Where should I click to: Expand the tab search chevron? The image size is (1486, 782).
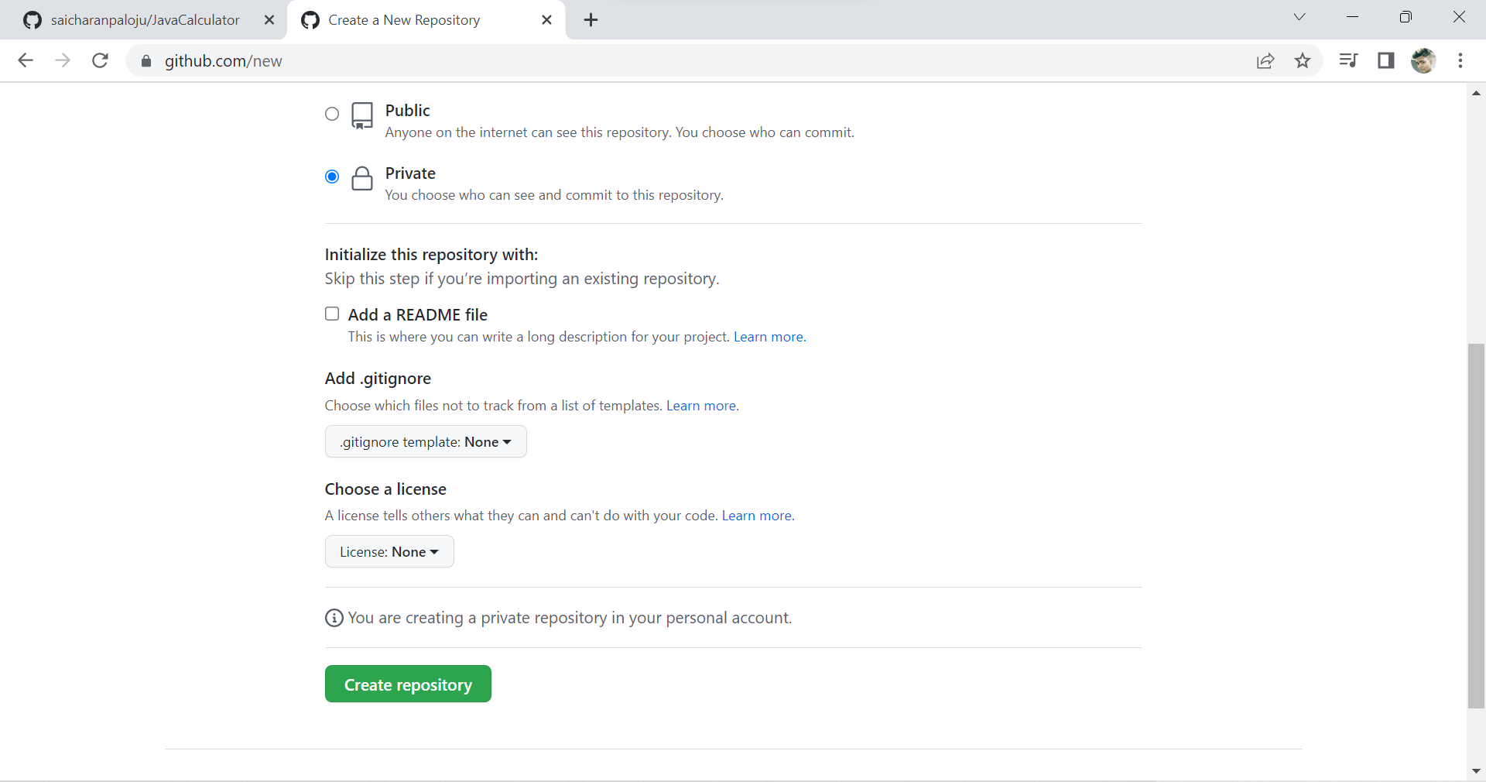pos(1299,17)
